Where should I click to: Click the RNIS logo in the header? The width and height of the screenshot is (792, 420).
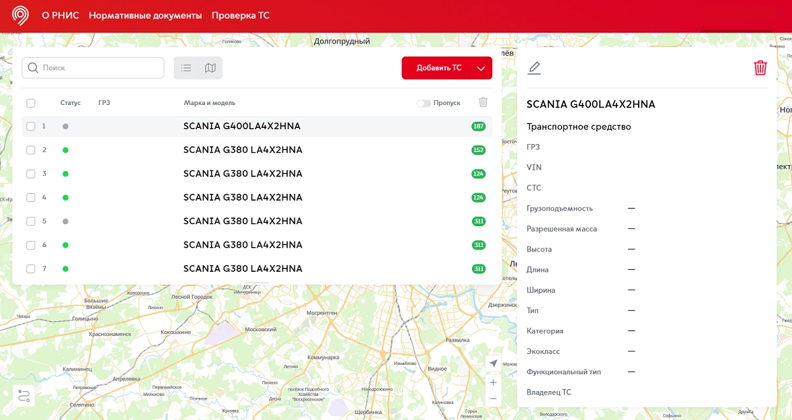pyautogui.click(x=20, y=15)
